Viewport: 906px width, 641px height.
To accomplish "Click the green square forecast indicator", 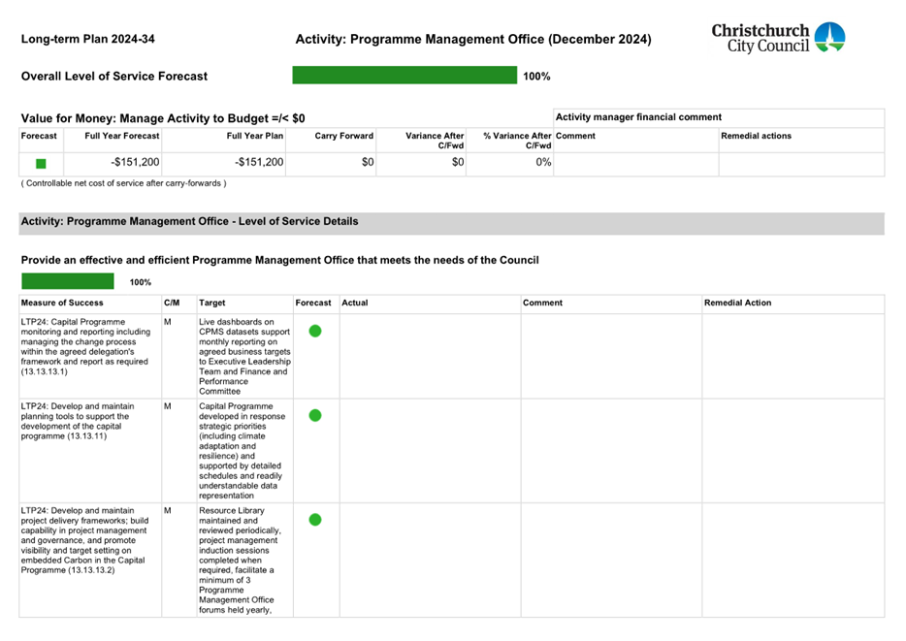I will point(41,164).
